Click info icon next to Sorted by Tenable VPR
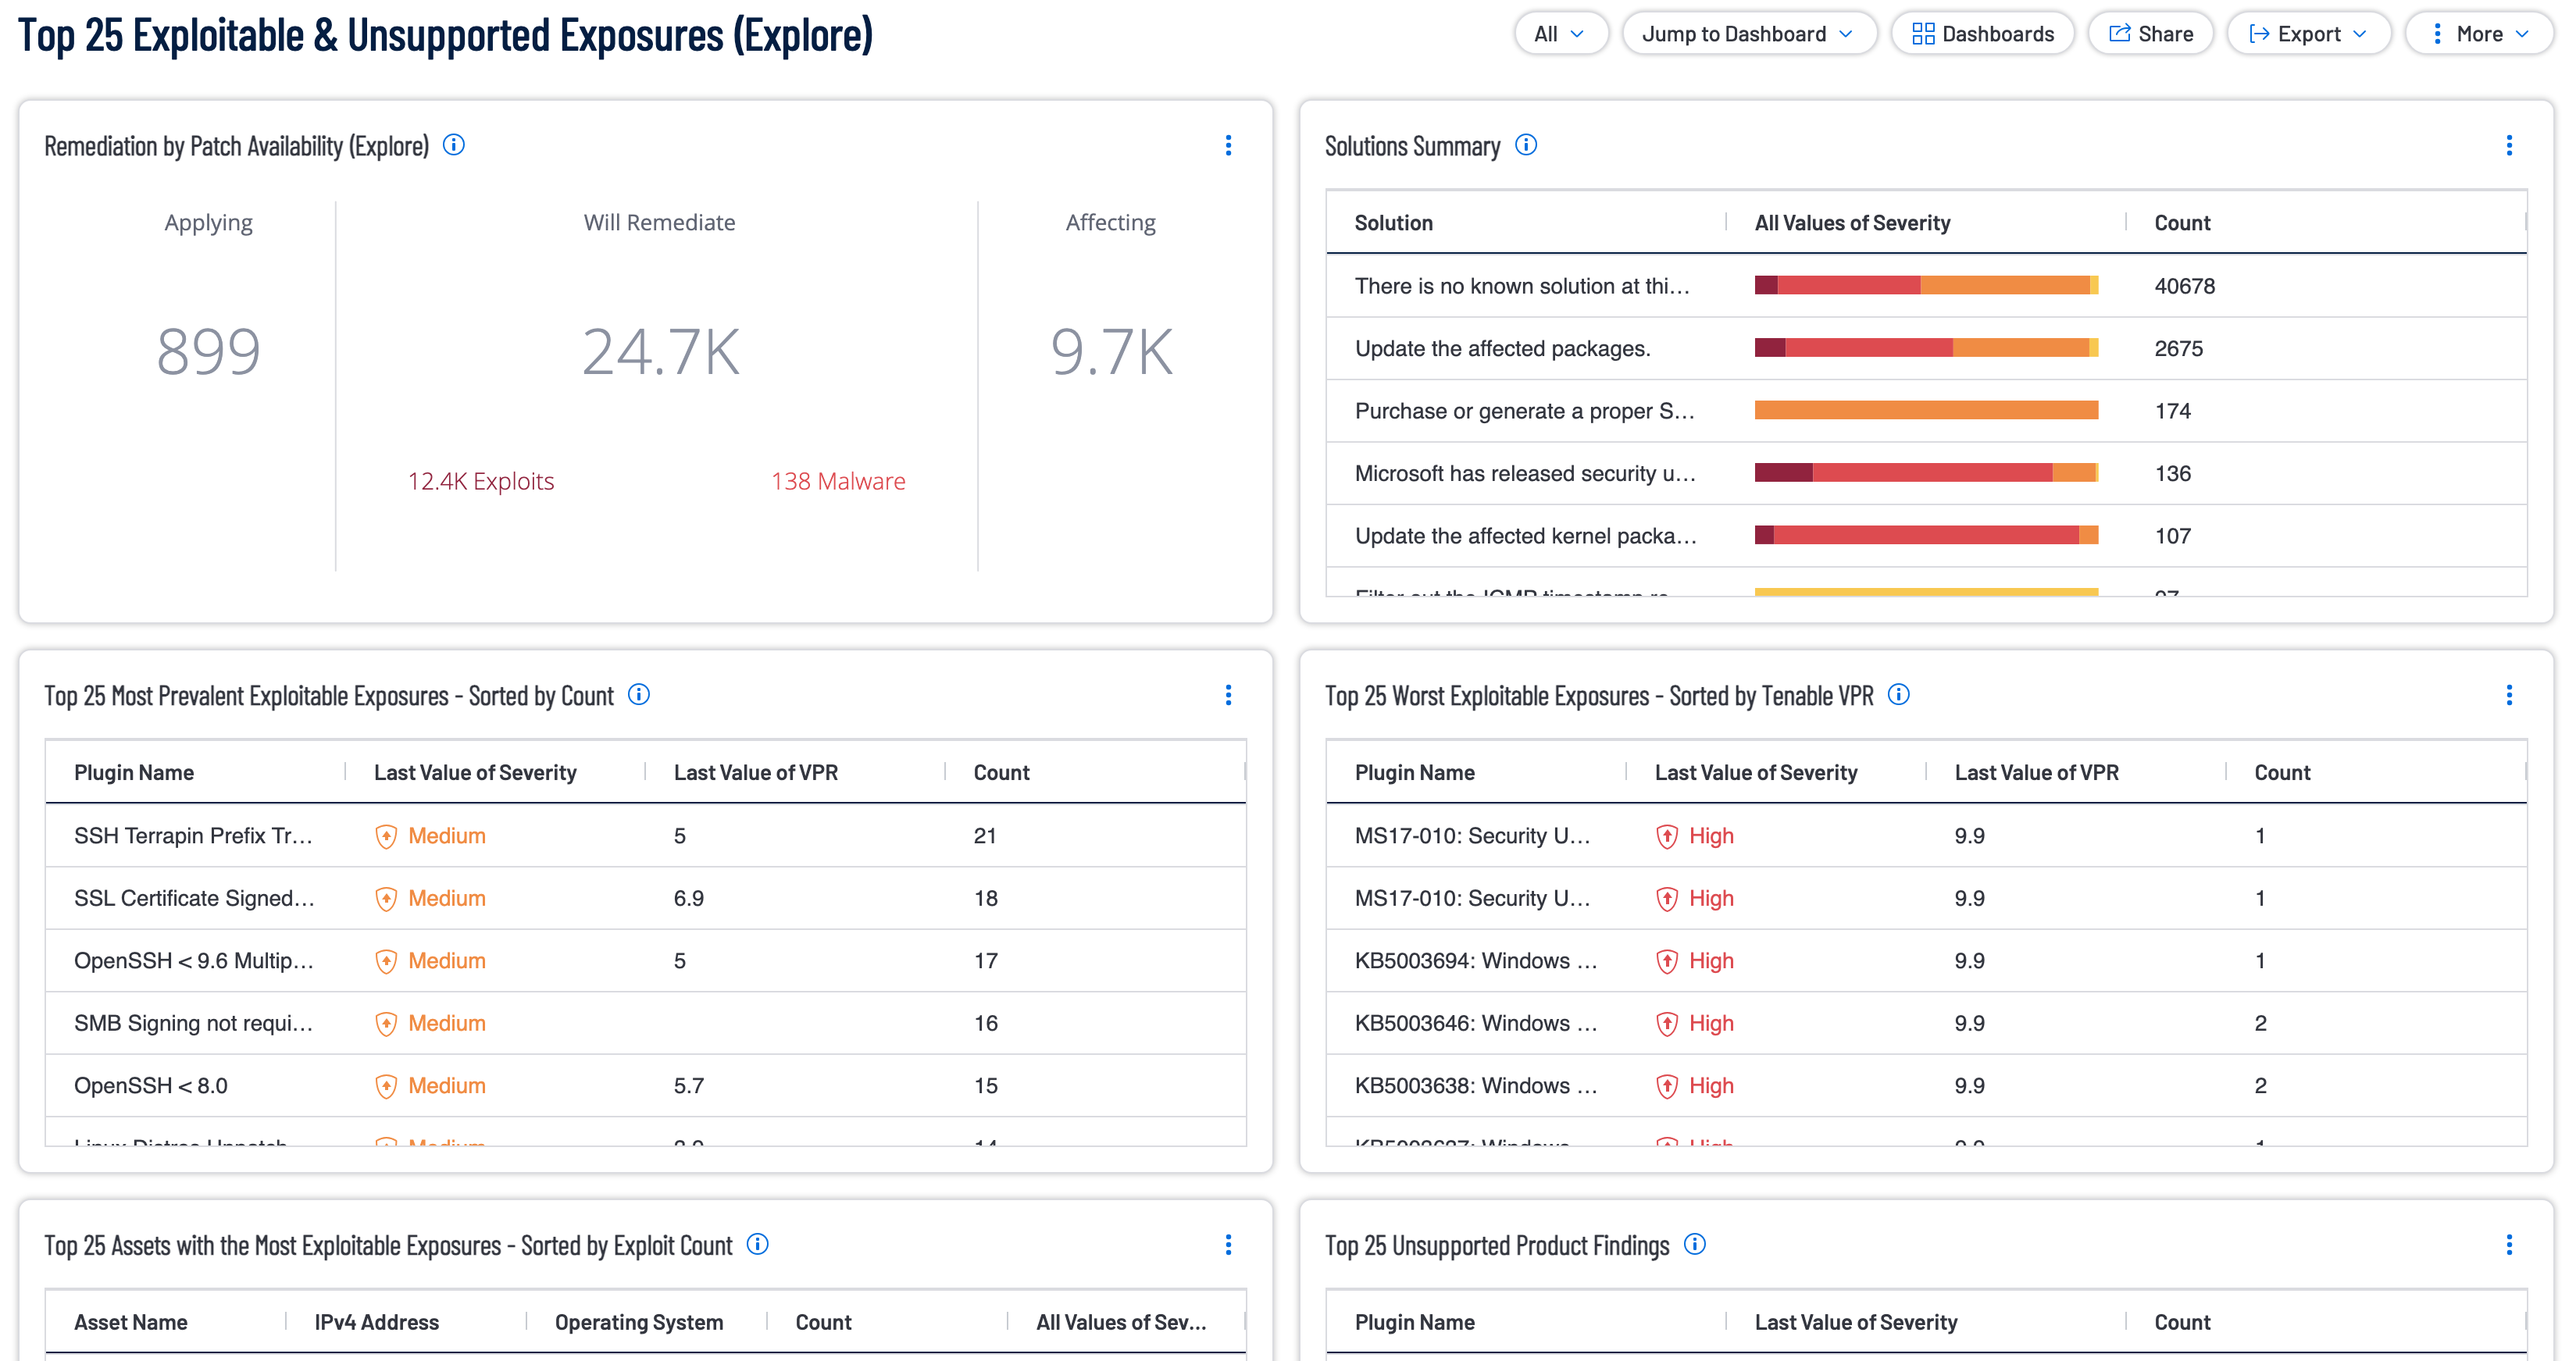Viewport: 2576px width, 1361px height. [x=1899, y=694]
